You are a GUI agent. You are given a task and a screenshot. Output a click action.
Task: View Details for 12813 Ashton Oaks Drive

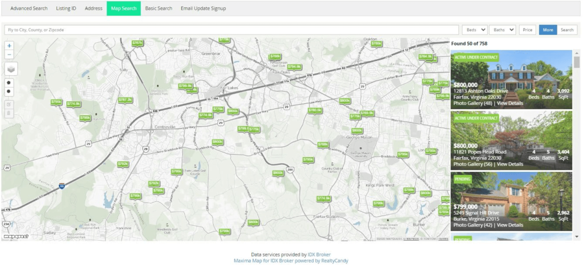click(510, 103)
